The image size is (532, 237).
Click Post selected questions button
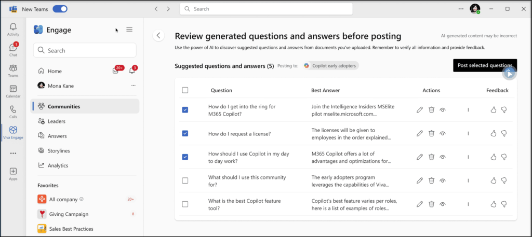485,65
